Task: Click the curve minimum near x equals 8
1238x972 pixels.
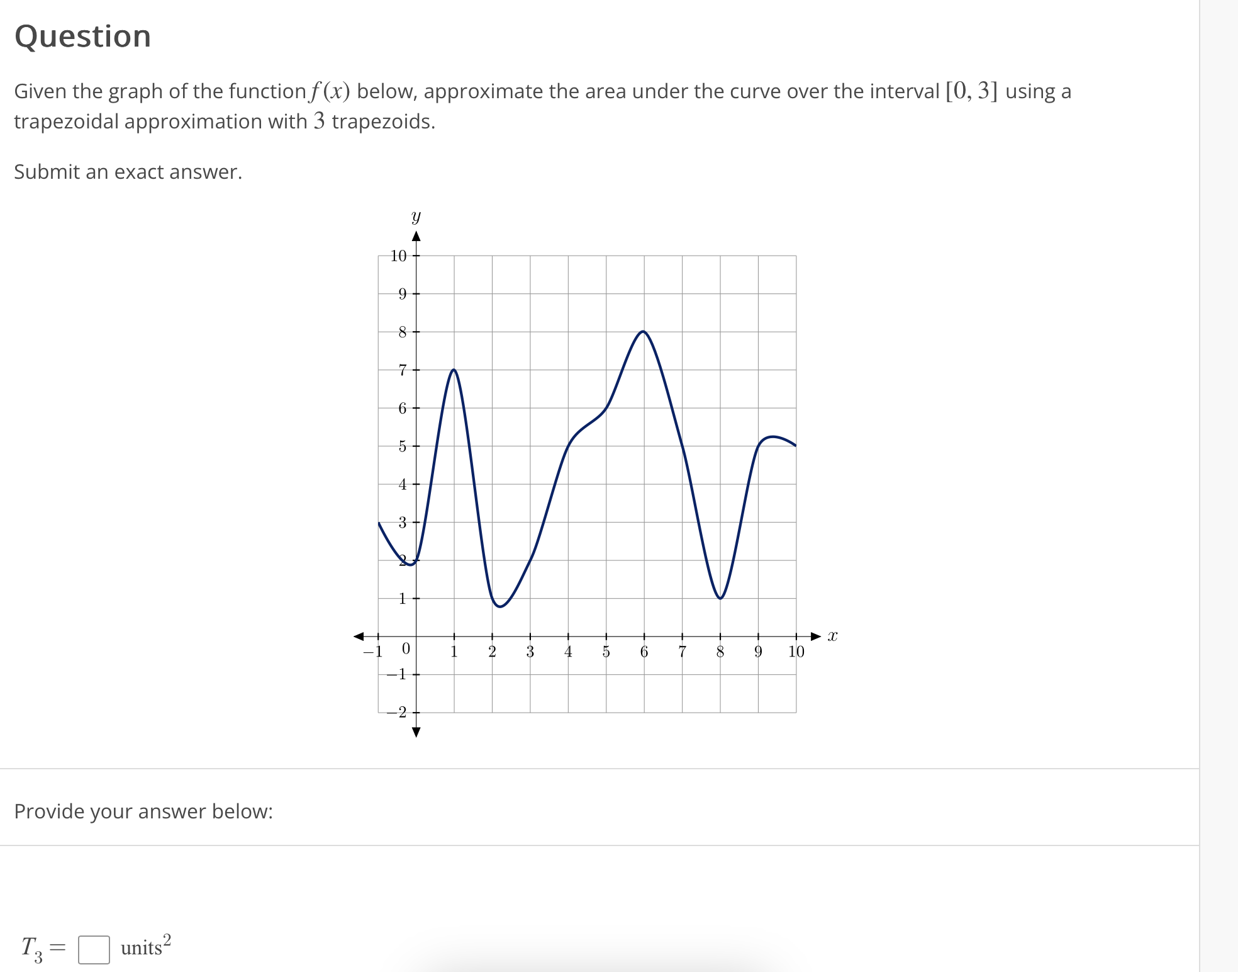Action: coord(719,597)
